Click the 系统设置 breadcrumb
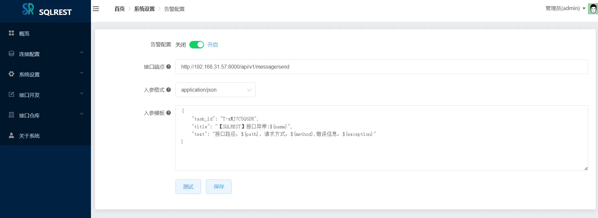This screenshot has height=218, width=598. tap(145, 9)
